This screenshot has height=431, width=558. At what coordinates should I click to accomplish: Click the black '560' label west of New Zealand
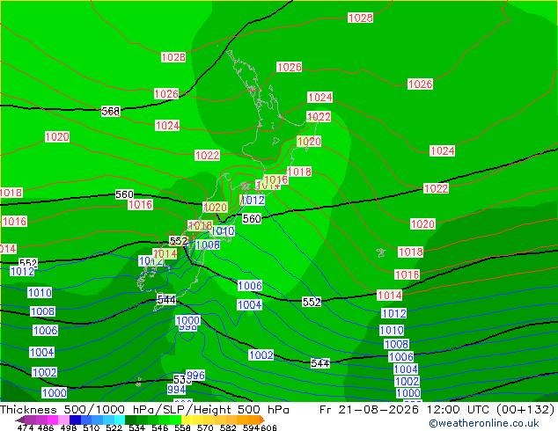(x=124, y=194)
